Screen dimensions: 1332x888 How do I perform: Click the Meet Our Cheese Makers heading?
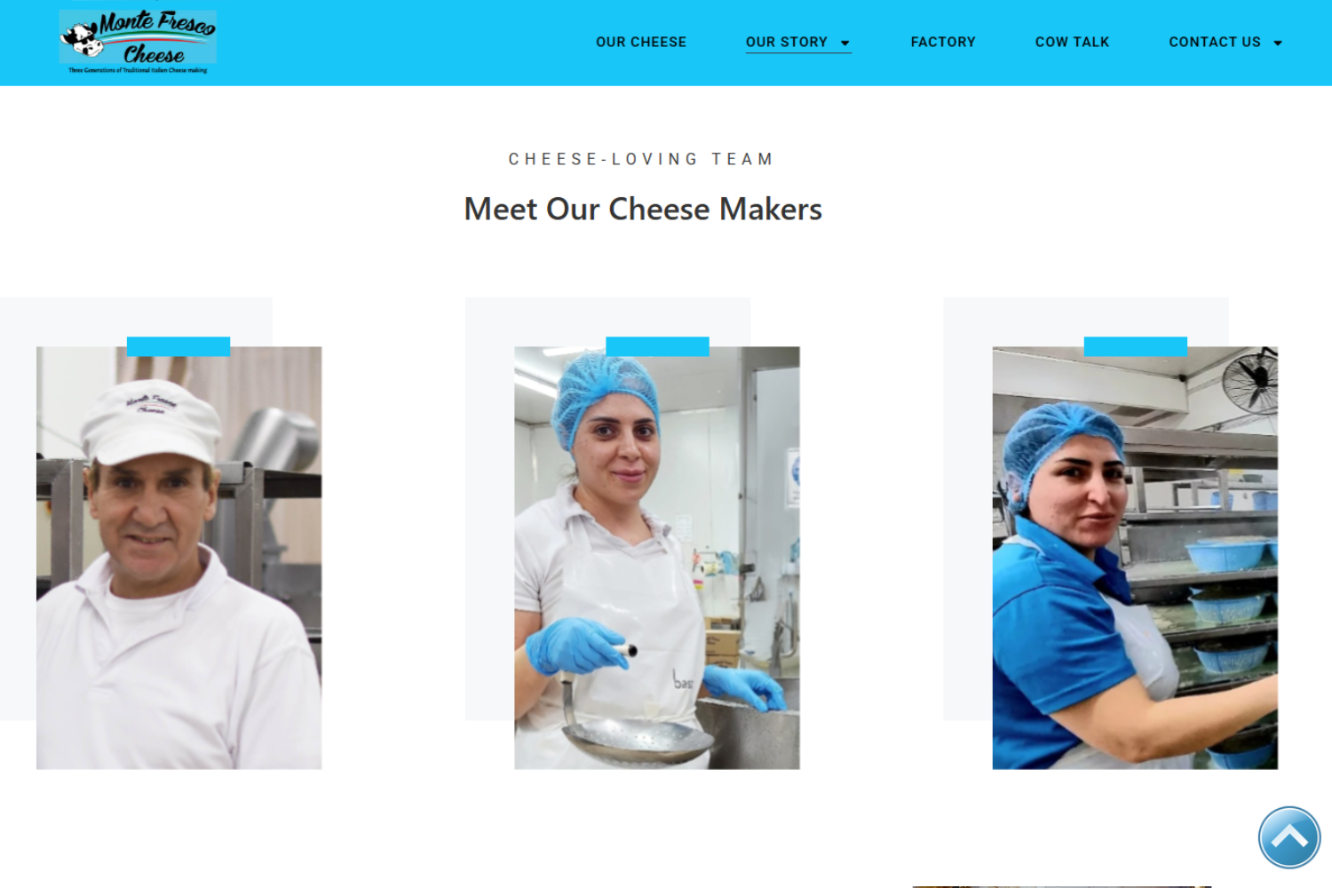click(643, 209)
